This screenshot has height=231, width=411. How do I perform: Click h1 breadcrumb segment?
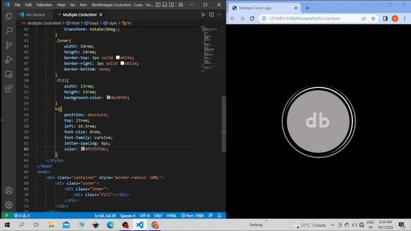tap(127, 23)
